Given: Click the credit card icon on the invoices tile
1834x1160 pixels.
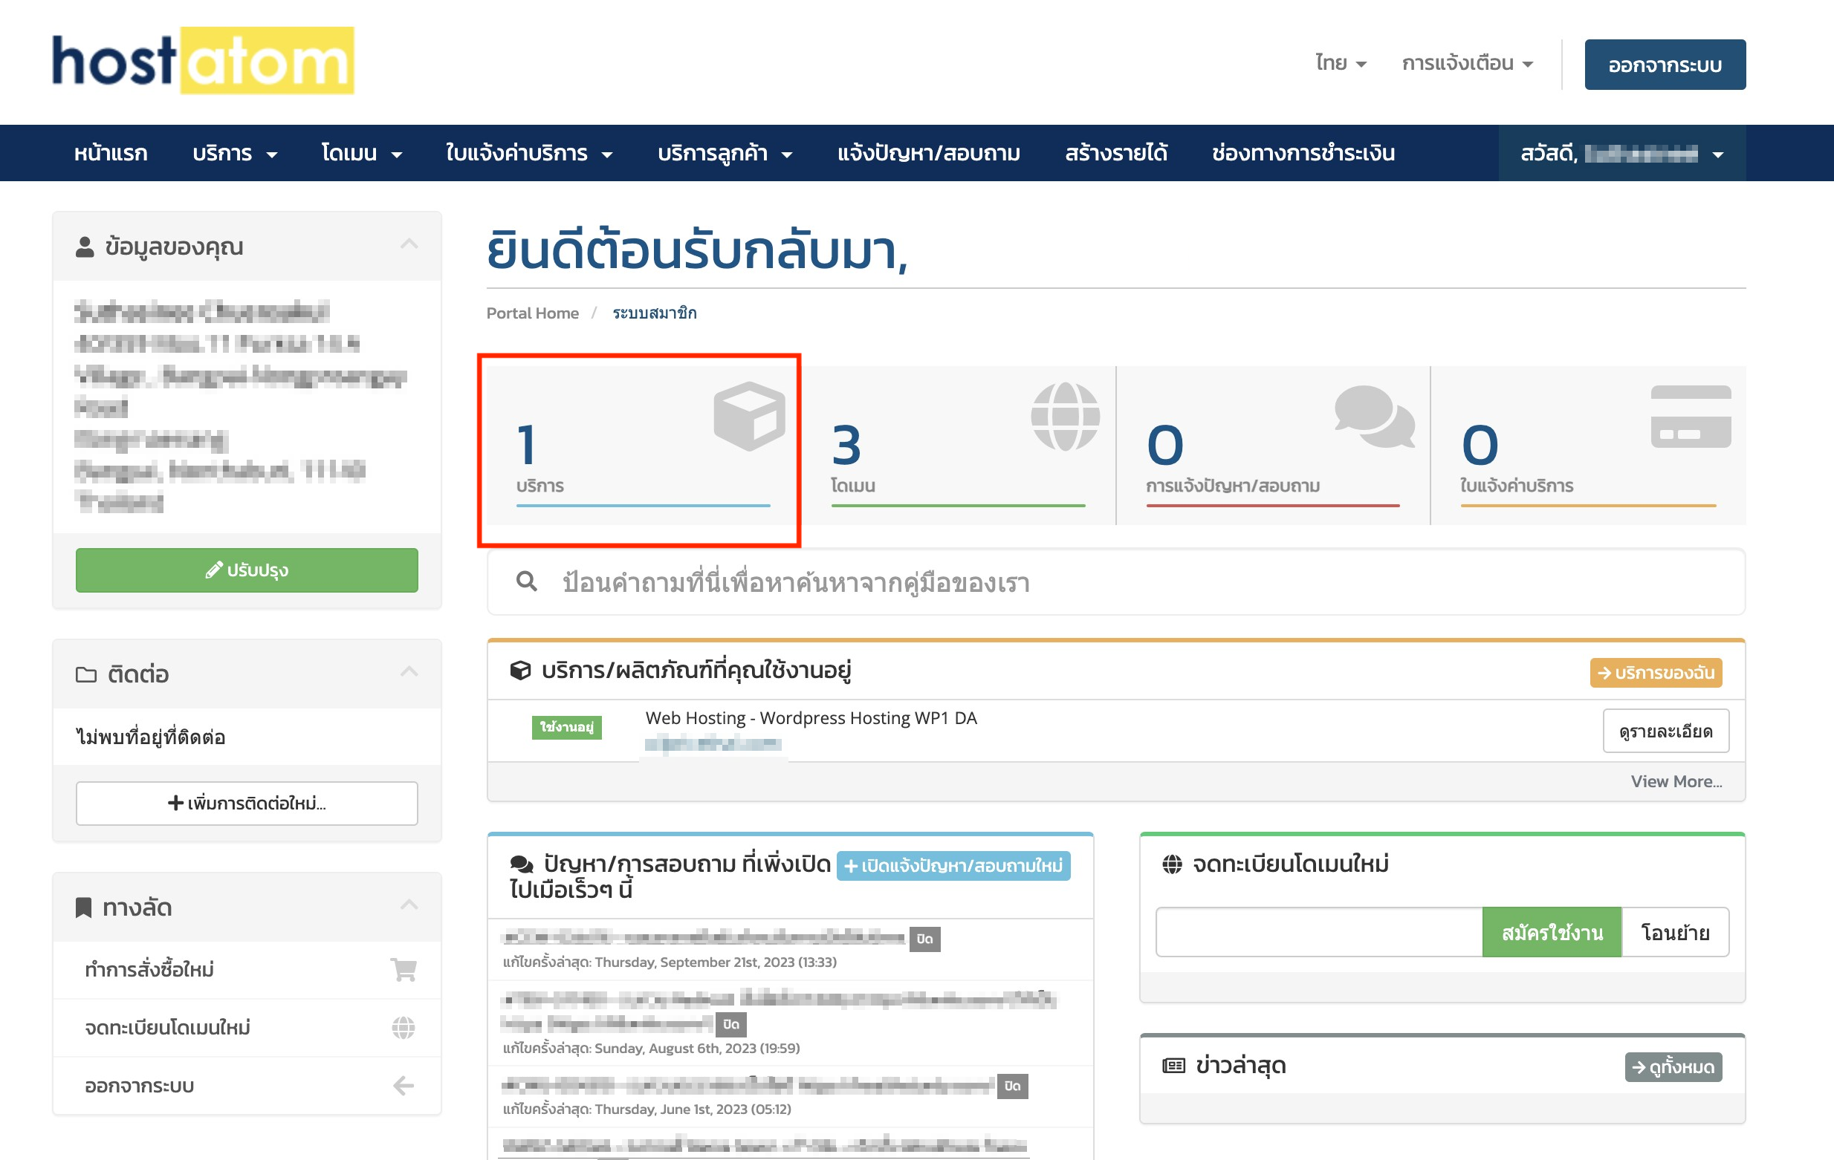Looking at the screenshot, I should (x=1691, y=417).
